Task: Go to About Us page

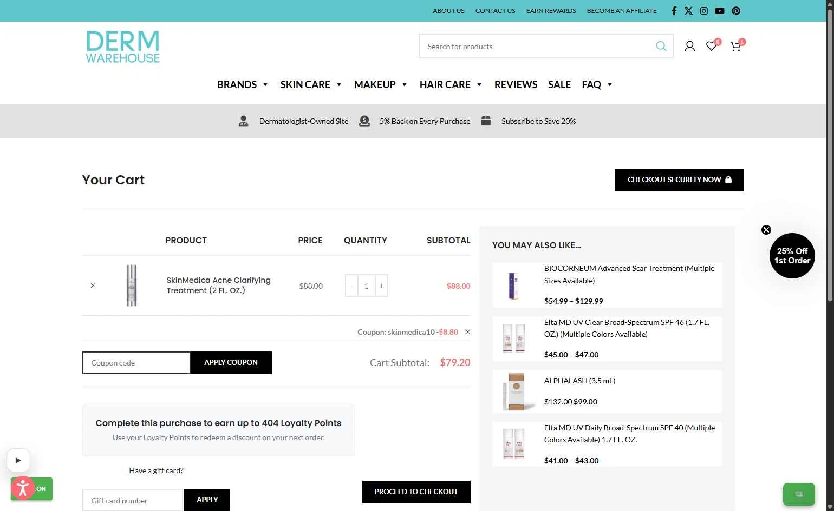Action: click(x=448, y=11)
